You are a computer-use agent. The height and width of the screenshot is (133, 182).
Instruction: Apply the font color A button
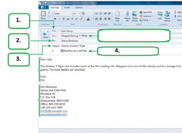[88, 19]
